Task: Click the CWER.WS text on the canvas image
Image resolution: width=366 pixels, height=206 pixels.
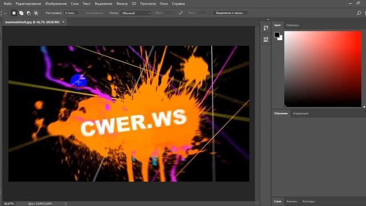Action: coord(133,123)
